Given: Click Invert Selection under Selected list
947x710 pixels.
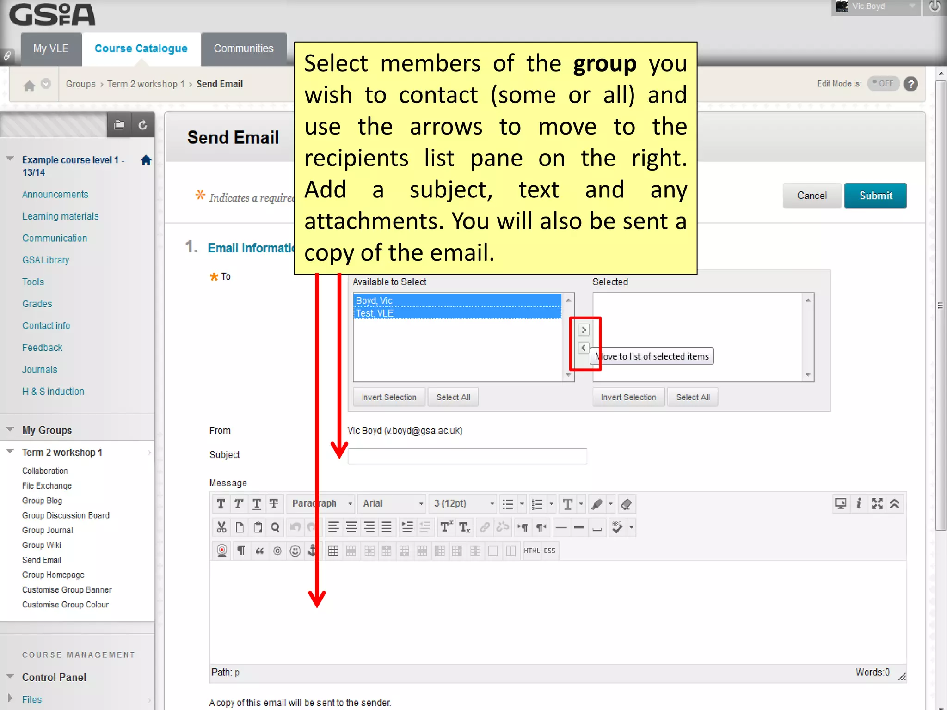Looking at the screenshot, I should tap(628, 397).
